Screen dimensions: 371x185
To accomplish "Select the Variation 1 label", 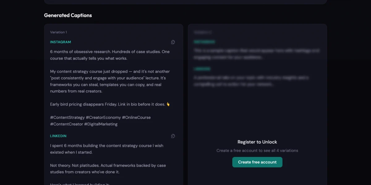I will tap(58, 32).
